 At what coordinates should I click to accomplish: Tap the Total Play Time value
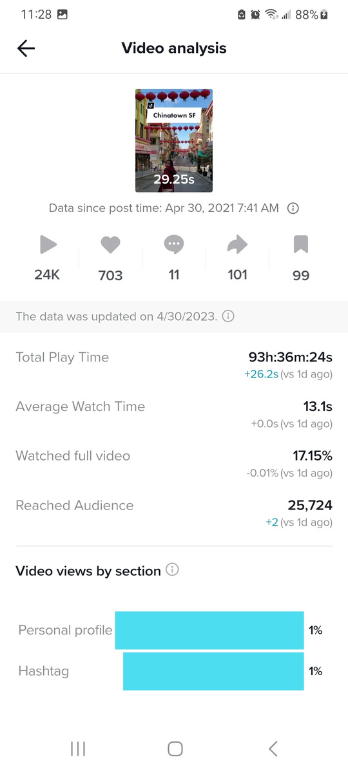[x=291, y=358]
